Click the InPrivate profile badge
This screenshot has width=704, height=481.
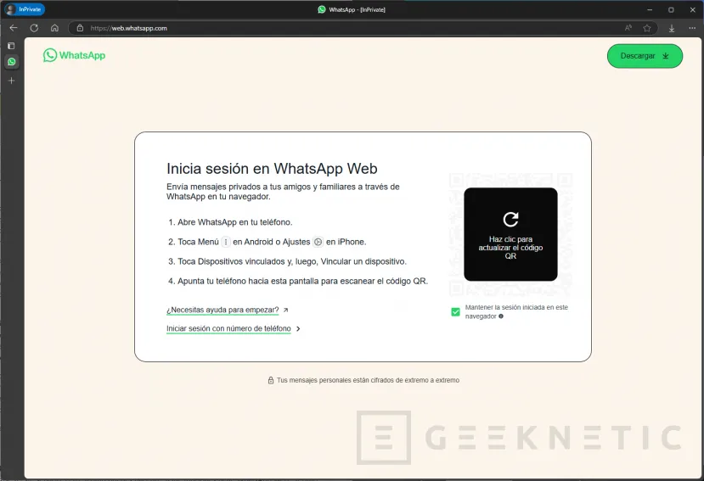25,9
